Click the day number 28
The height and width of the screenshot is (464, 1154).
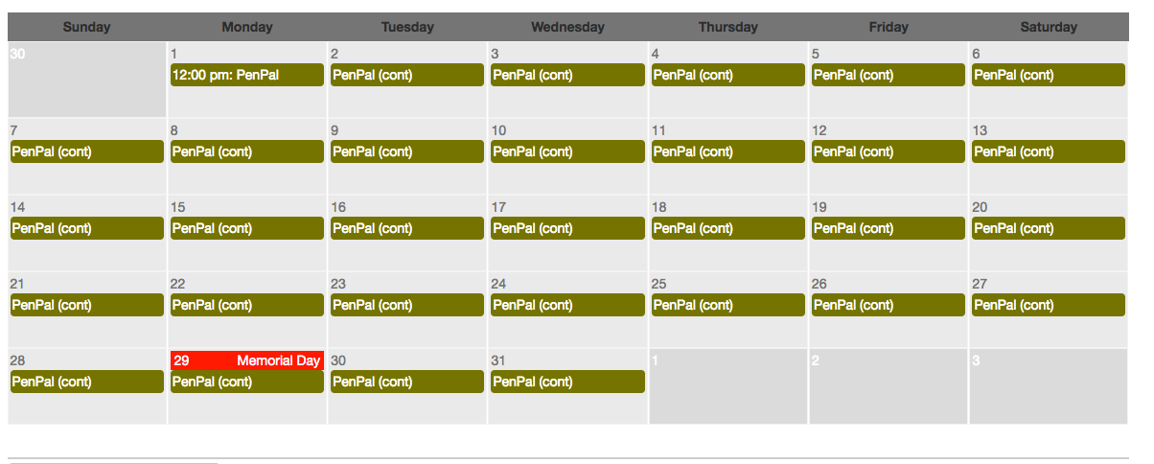pos(18,360)
